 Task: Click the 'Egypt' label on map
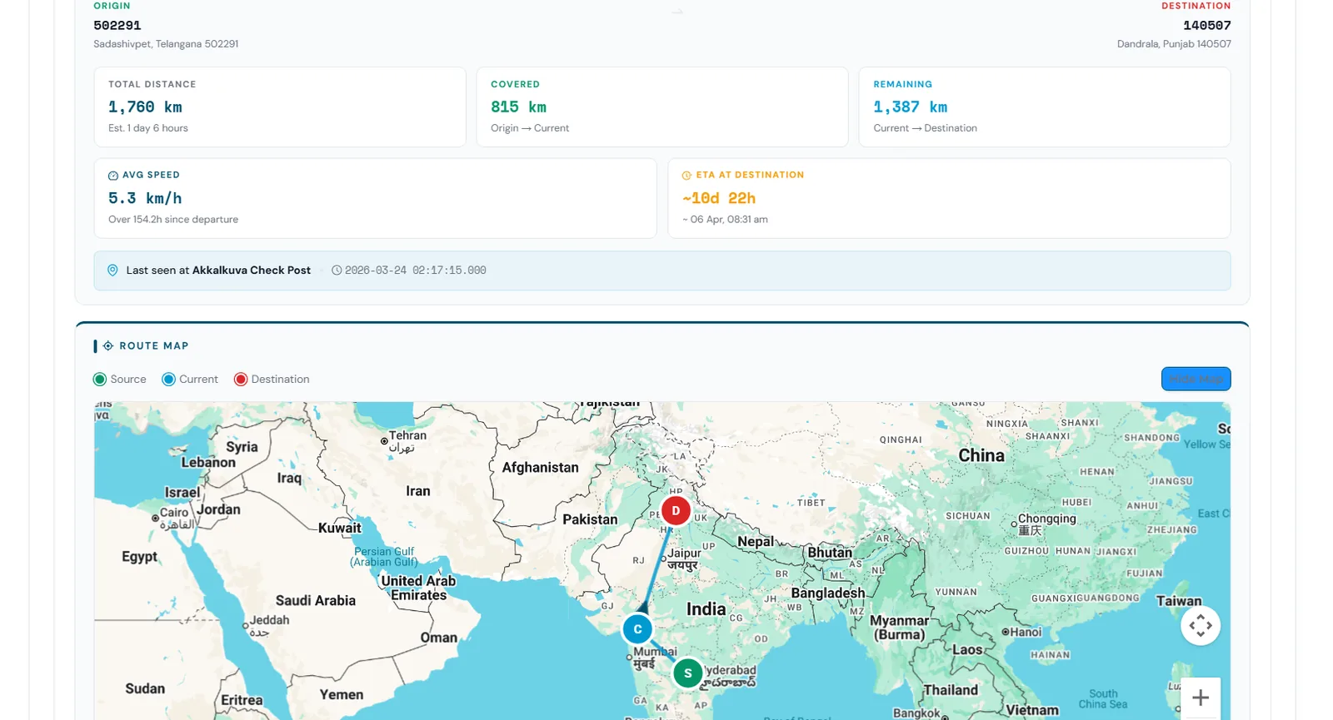pyautogui.click(x=139, y=557)
